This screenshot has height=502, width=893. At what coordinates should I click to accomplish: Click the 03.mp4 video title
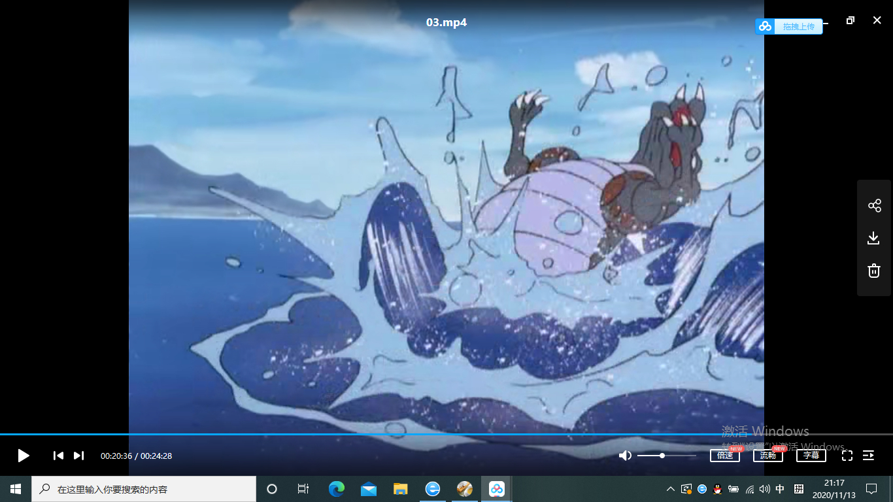click(x=446, y=22)
